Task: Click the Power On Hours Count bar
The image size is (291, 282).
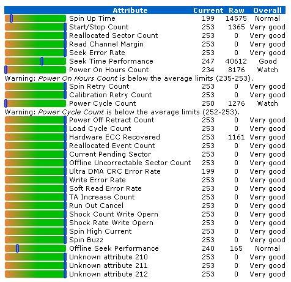Action: pyautogui.click(x=35, y=70)
